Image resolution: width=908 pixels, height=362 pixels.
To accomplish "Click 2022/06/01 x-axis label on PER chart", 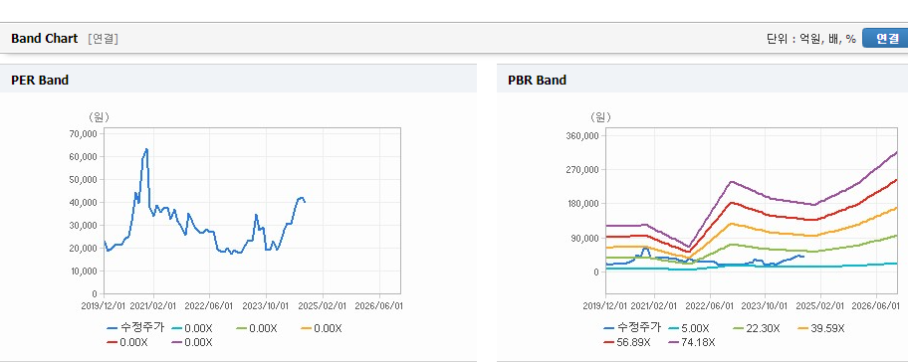I will tap(210, 305).
